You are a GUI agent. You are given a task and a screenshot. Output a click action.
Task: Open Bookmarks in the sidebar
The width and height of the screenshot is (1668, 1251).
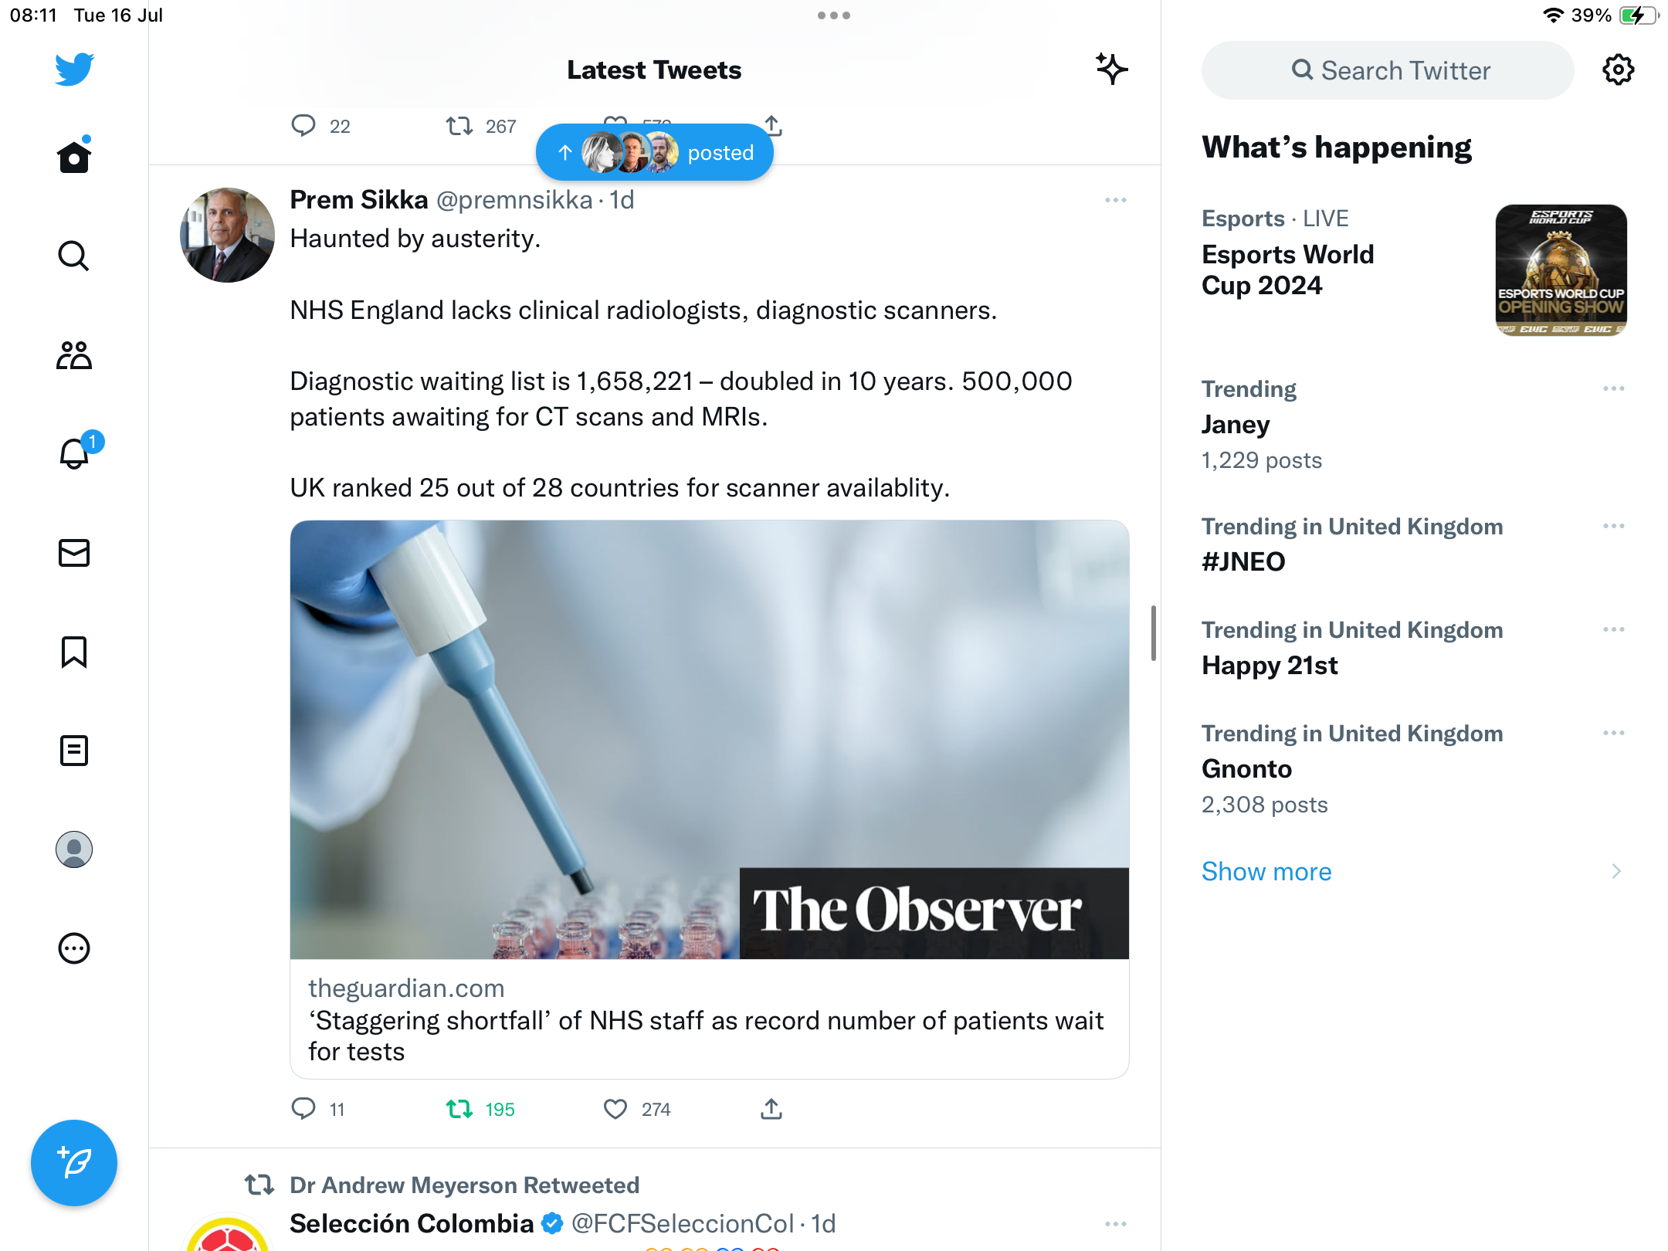74,652
